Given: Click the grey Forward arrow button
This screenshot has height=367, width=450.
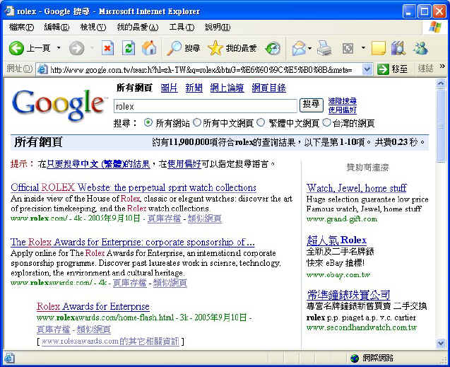Looking at the screenshot, I should tap(76, 48).
